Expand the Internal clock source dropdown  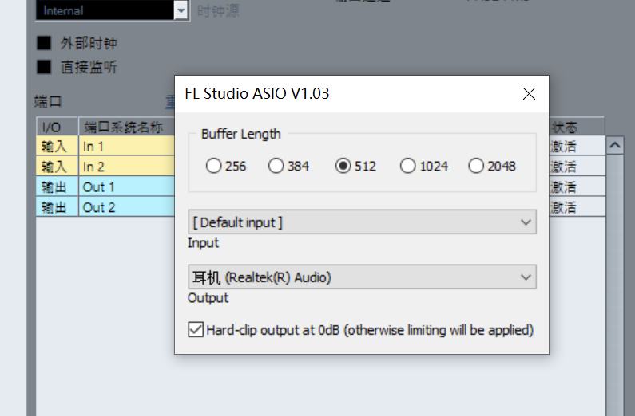pos(181,10)
